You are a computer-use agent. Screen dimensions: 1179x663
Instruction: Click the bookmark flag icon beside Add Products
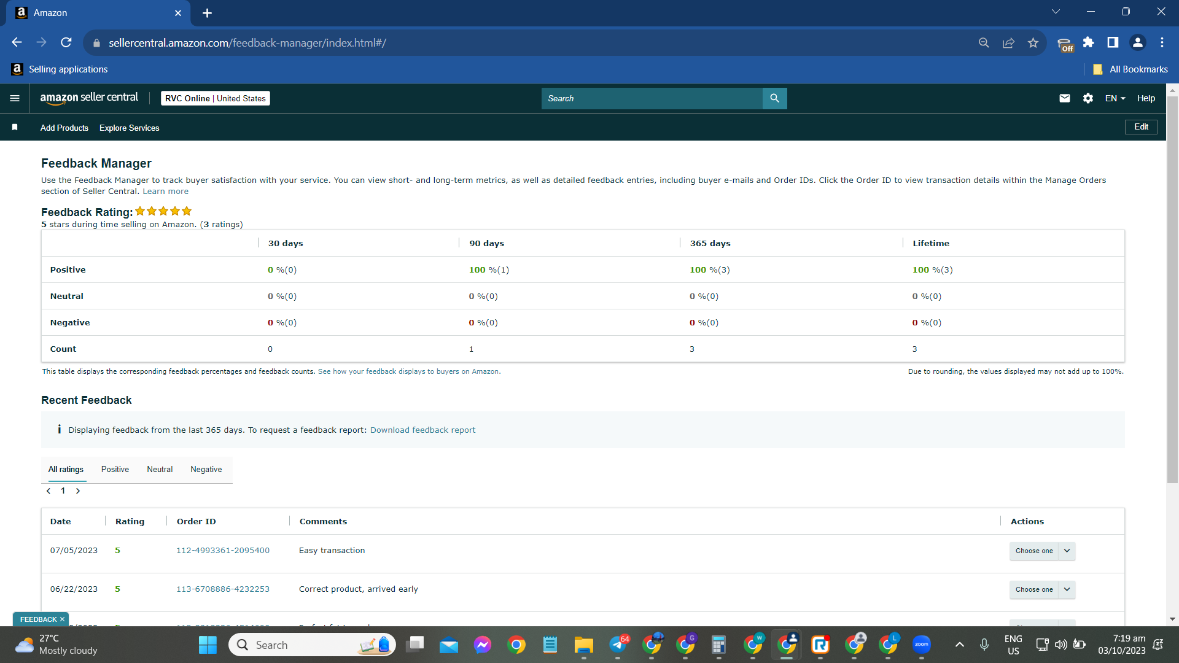pos(15,127)
